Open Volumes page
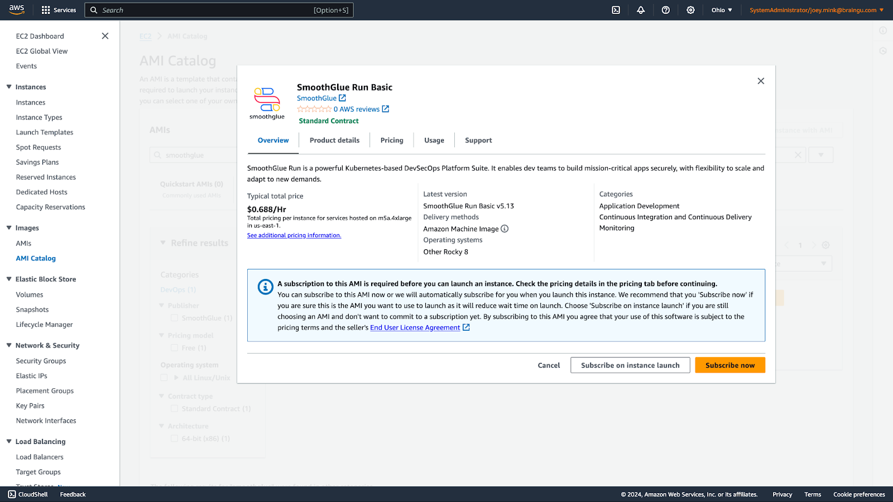The height and width of the screenshot is (502, 893). 30,295
